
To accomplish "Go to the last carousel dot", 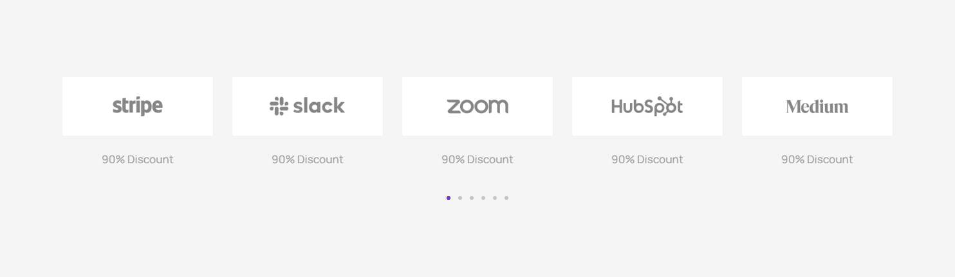I will coord(506,198).
